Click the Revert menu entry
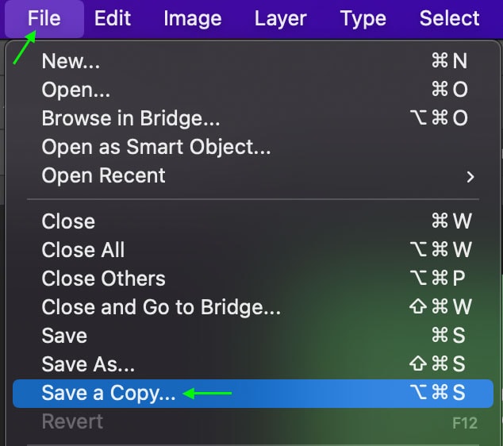503x446 pixels. [253, 421]
